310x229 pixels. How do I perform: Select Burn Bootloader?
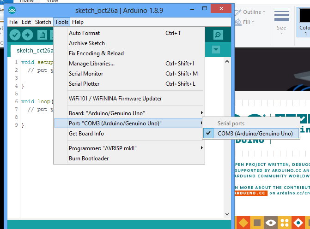(129, 159)
